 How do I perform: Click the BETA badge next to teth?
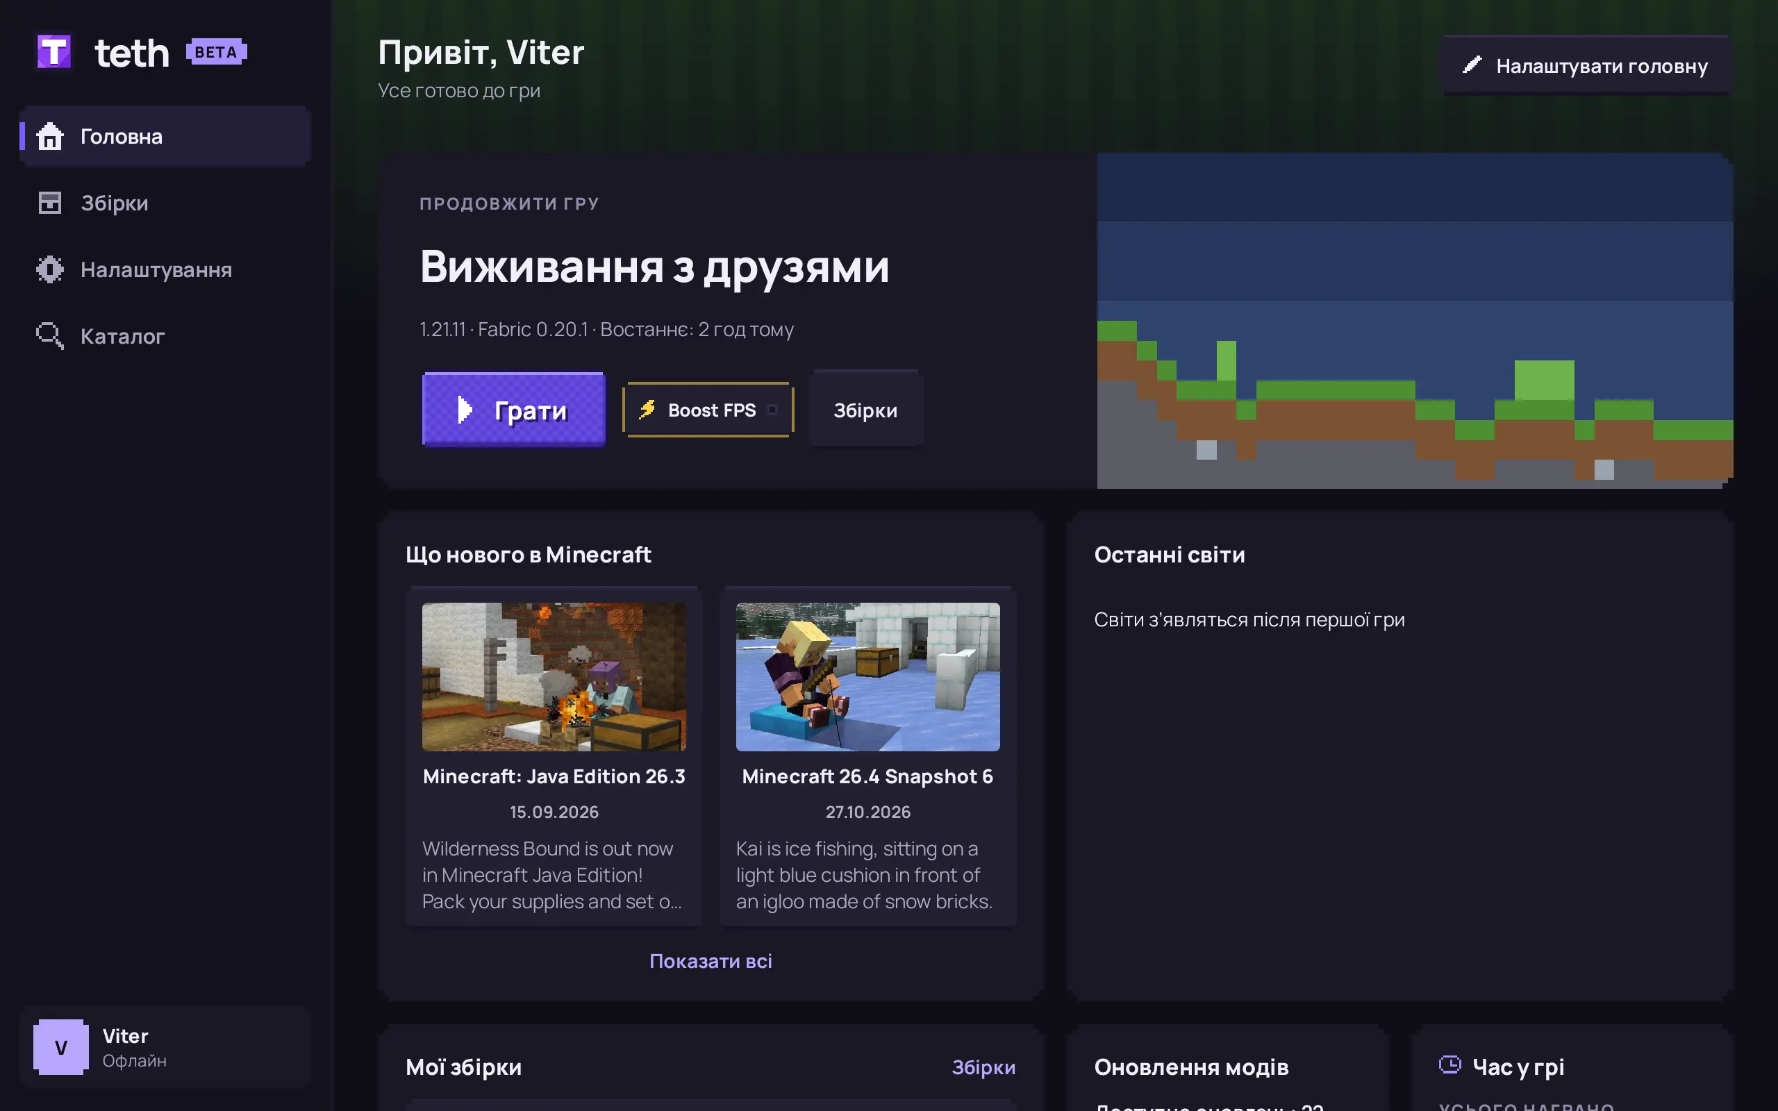tap(216, 52)
